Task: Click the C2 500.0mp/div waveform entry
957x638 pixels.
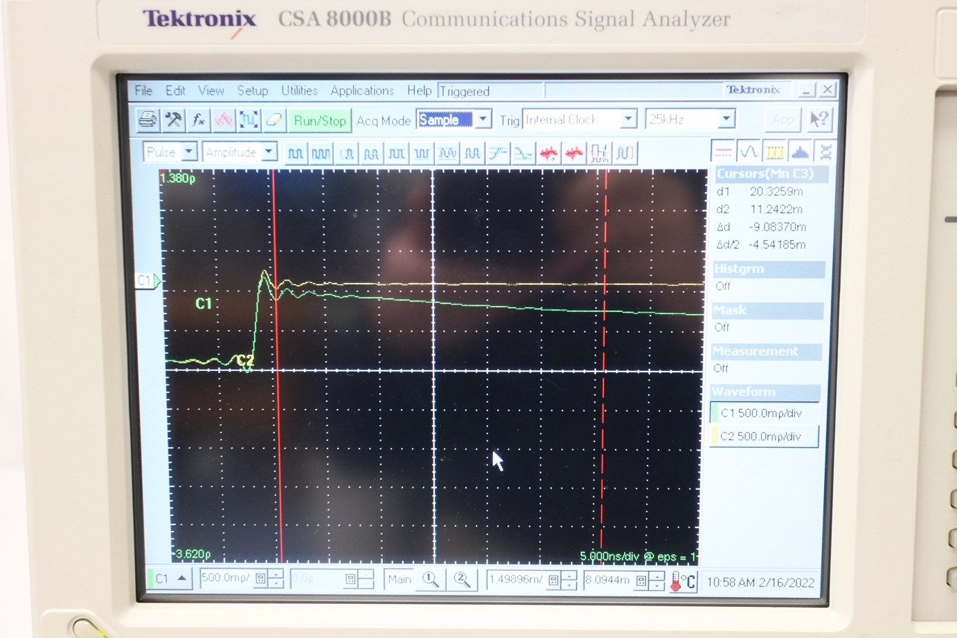Action: tap(764, 437)
